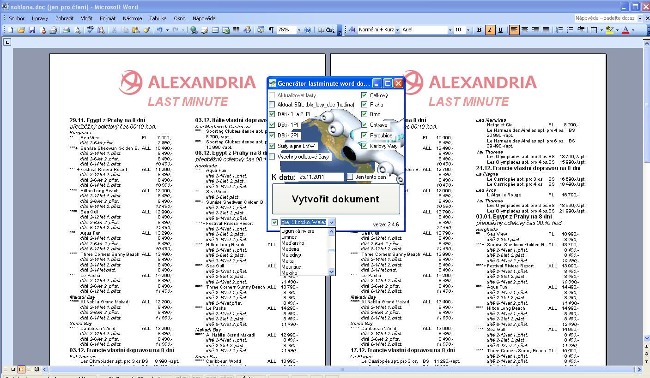Tick the 'Jen tento den' checkbox

(350, 177)
